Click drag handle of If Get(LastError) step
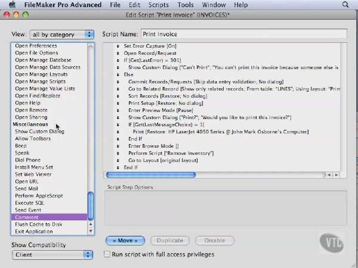Viewport: 358px width, 268px height. pos(118,60)
